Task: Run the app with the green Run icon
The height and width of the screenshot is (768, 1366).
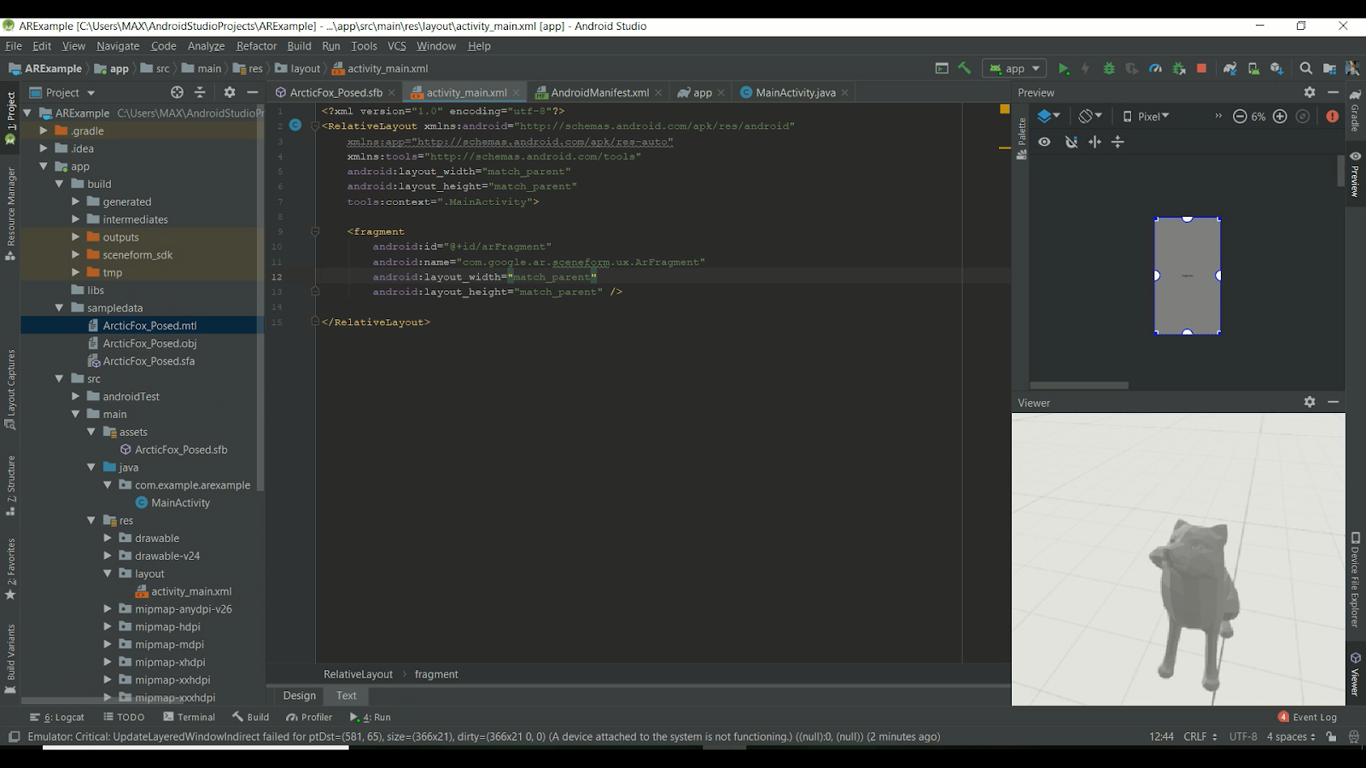Action: [1064, 68]
